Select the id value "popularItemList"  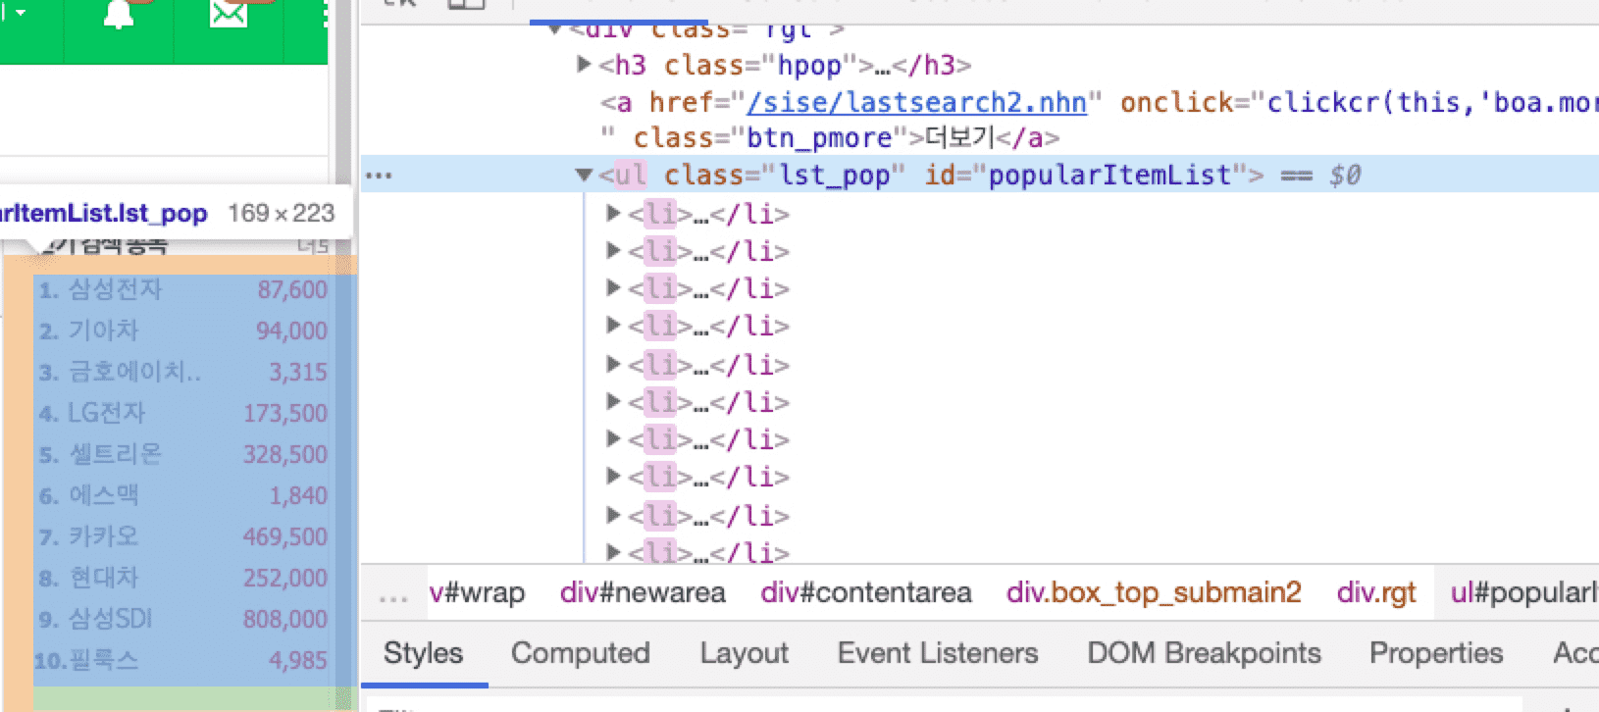click(1109, 176)
